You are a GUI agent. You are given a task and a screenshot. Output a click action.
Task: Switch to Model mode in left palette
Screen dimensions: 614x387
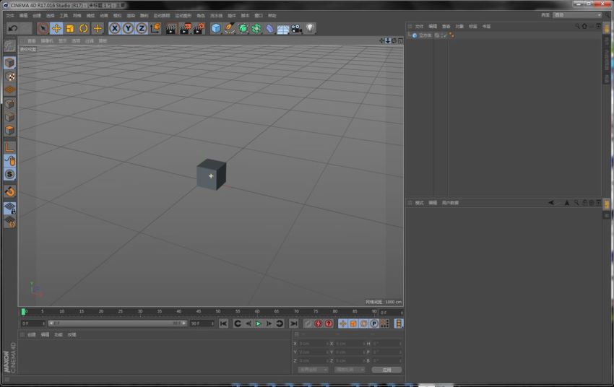click(10, 63)
